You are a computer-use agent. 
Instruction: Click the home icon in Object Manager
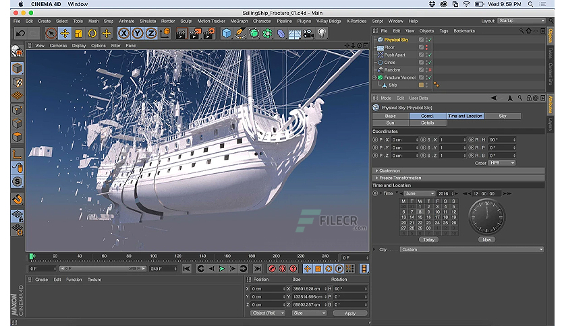point(529,31)
